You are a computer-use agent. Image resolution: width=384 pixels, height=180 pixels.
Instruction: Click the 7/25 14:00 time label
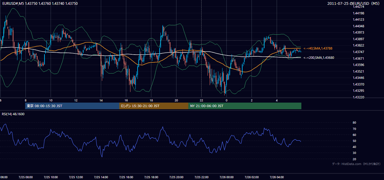coord(101,177)
